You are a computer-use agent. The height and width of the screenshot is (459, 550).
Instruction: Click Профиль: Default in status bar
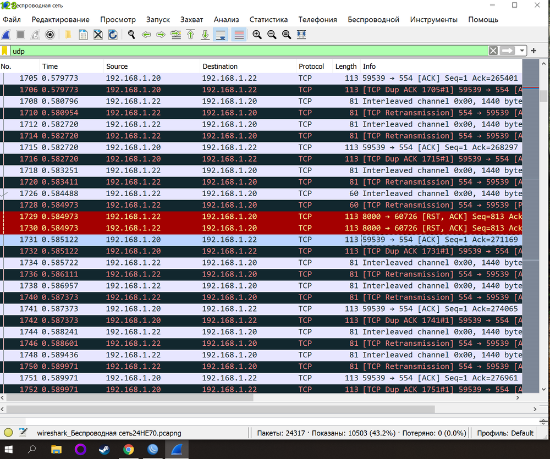pos(505,433)
